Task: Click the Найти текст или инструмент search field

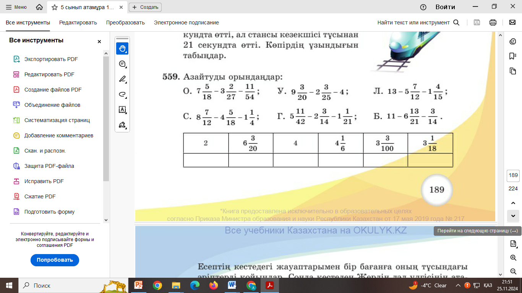Action: click(418, 23)
